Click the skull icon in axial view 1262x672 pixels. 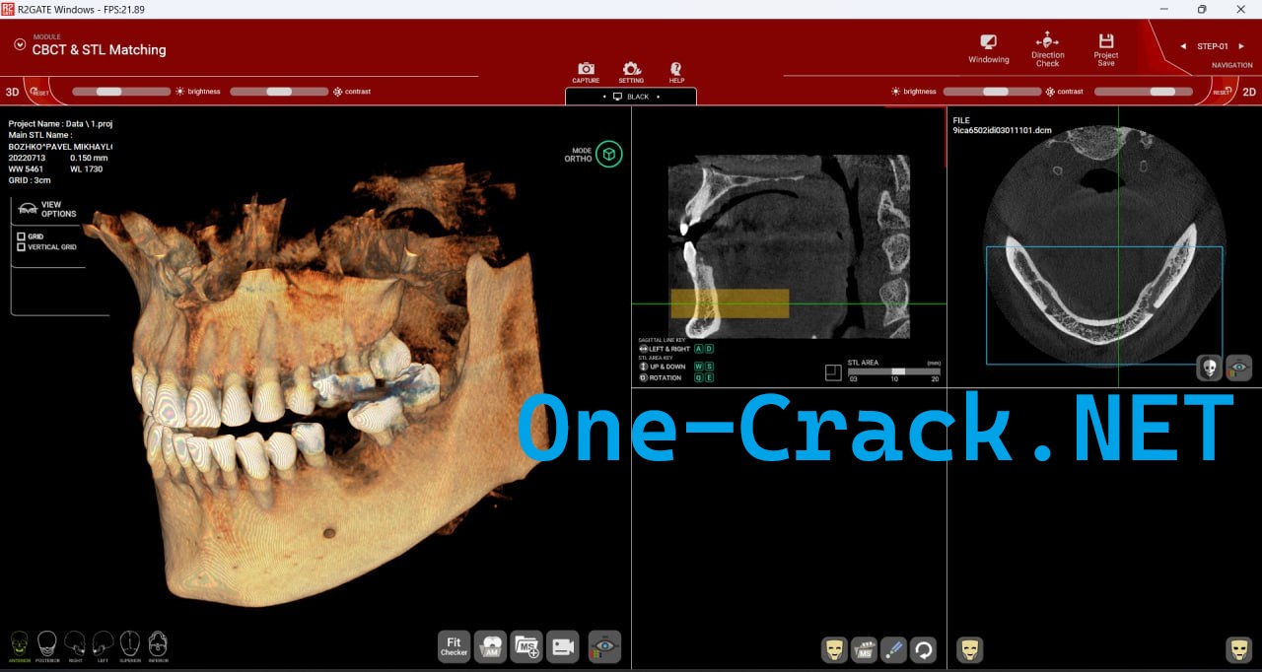click(x=1210, y=368)
